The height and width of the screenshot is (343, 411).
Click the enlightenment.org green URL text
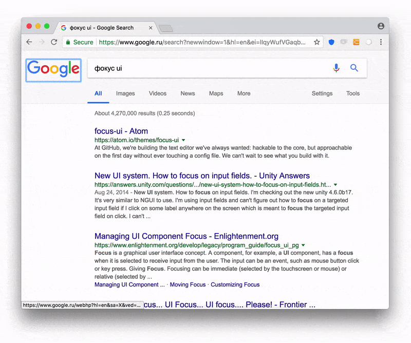pos(197,245)
